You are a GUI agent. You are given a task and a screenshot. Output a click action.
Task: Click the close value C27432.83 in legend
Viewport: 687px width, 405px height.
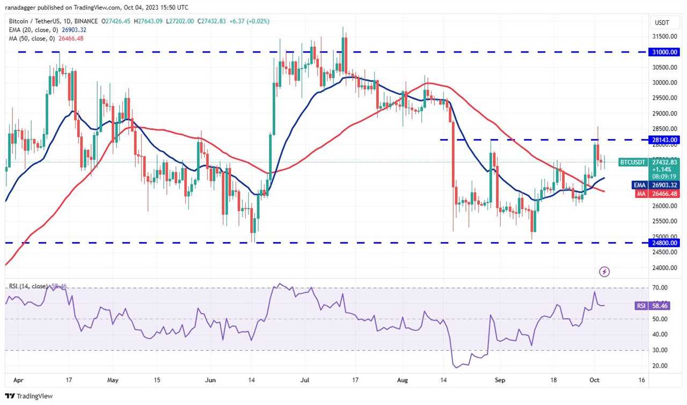coord(215,21)
